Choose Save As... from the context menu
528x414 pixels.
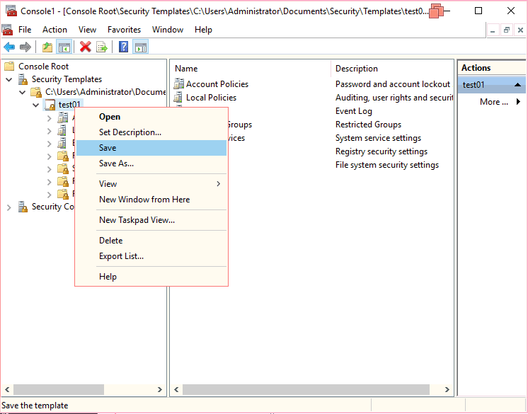116,163
